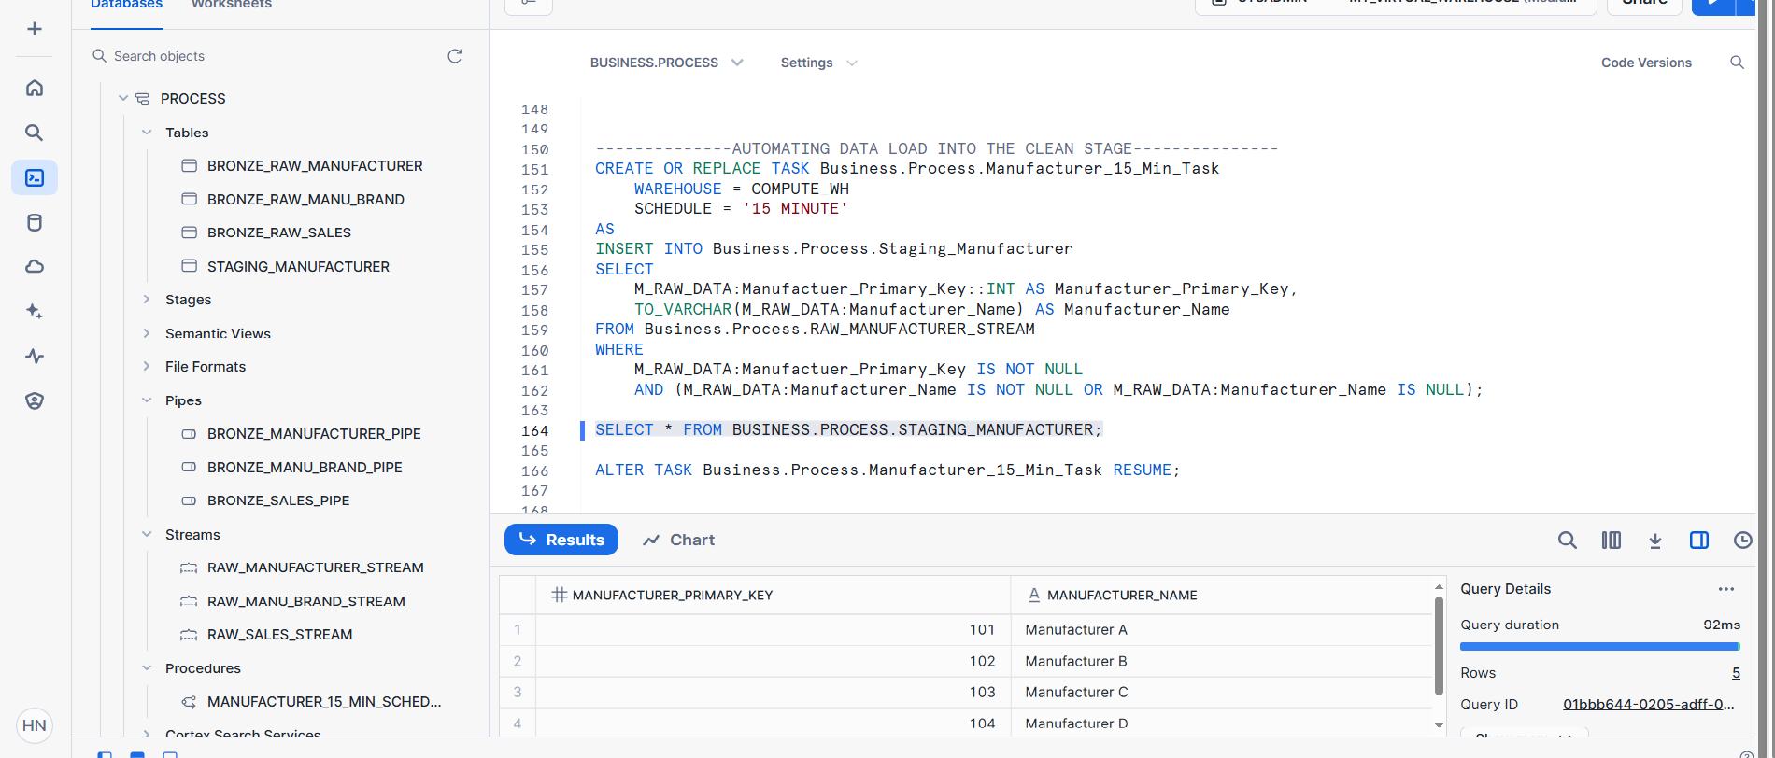This screenshot has width=1775, height=758.
Task: Open result column selector icon
Action: [1612, 540]
